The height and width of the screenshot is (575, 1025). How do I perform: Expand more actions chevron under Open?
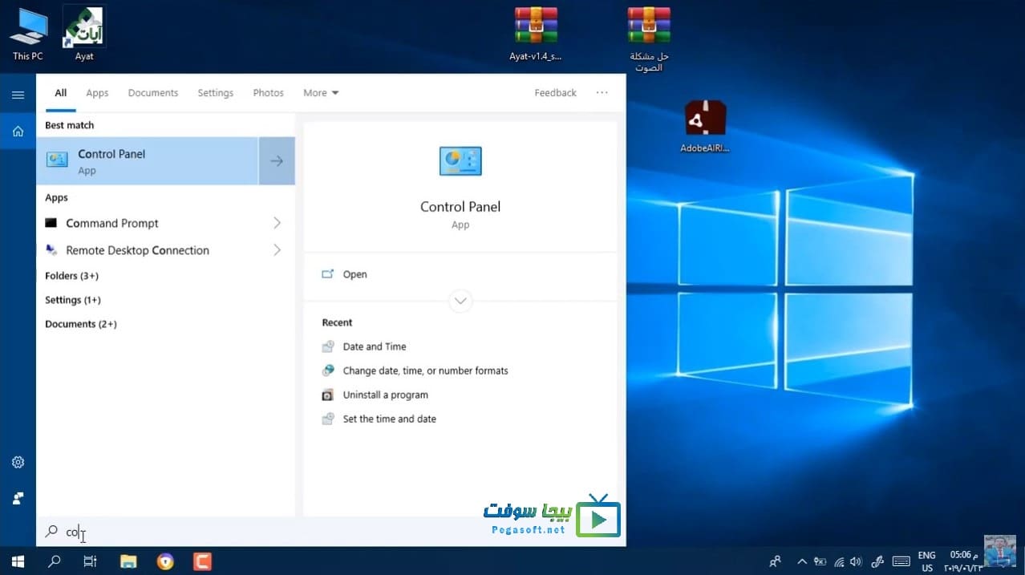460,302
